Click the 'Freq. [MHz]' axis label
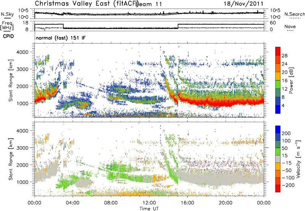The height and width of the screenshot is (211, 305). click(7, 26)
